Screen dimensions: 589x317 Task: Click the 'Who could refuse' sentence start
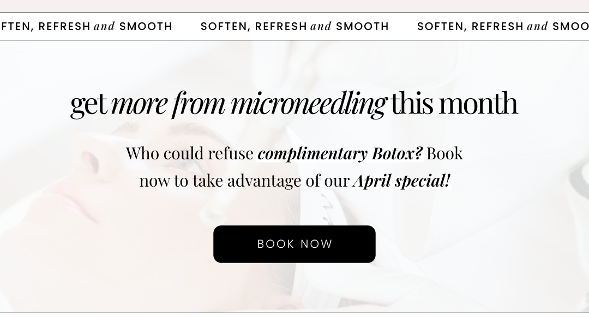coord(190,153)
